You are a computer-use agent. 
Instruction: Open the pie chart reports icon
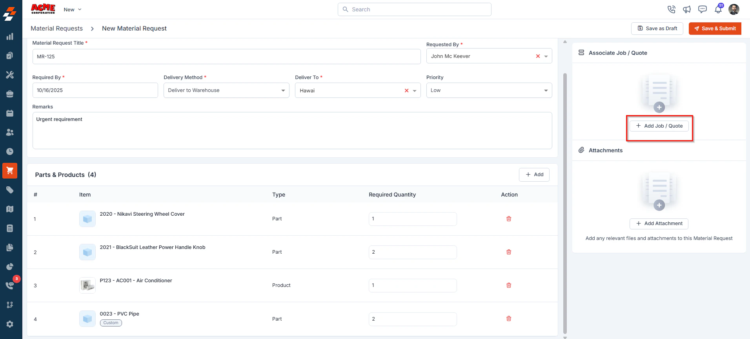tap(10, 267)
